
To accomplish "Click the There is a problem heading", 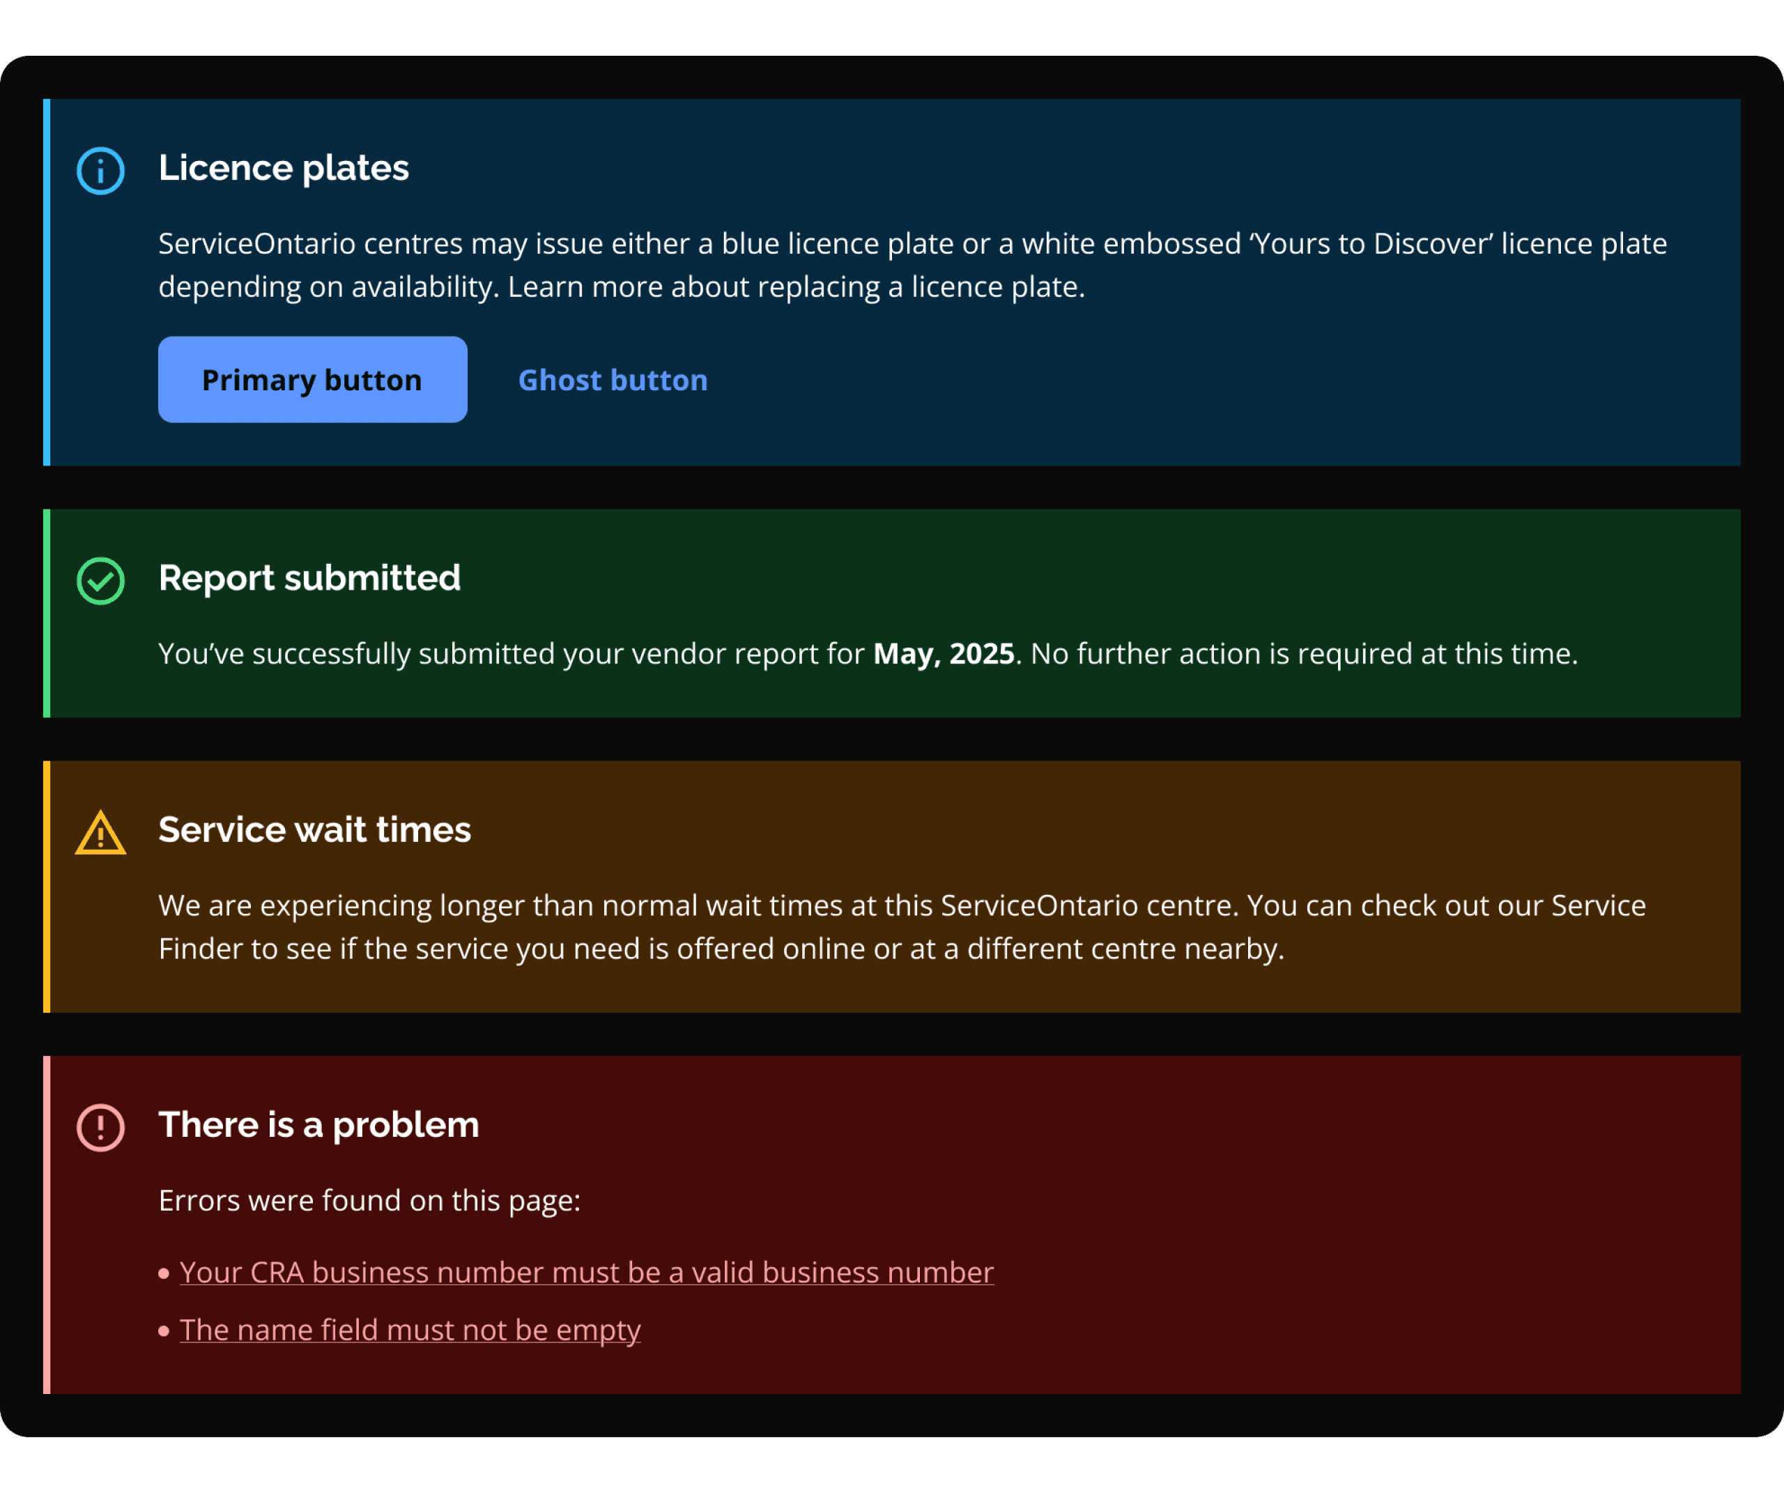I will tap(318, 1125).
